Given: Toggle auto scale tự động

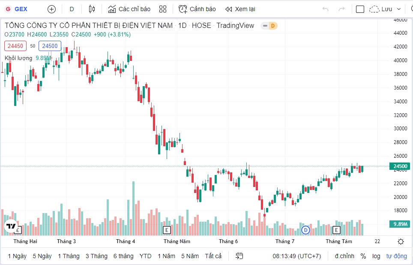Looking at the screenshot, I should [x=396, y=256].
